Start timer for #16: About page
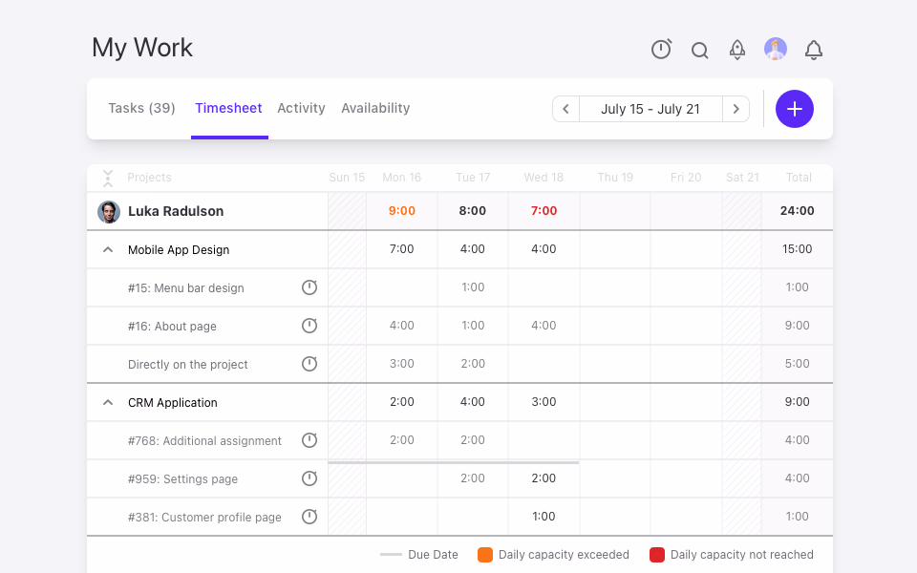 [309, 326]
